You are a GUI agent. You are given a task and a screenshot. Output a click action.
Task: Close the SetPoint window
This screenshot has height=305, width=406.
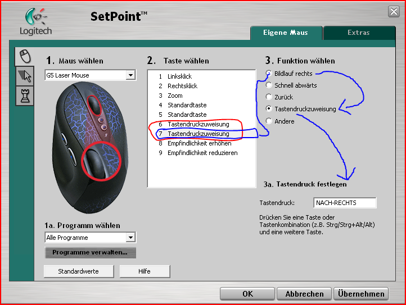coord(394,12)
